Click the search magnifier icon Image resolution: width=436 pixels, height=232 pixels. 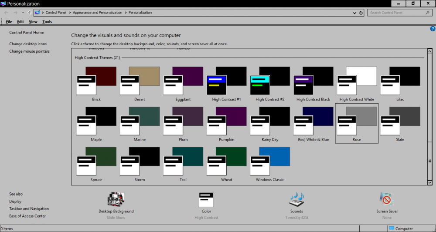(x=428, y=13)
